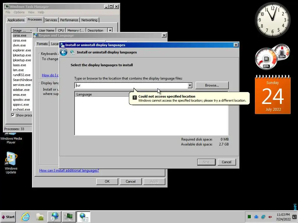Open 'How can I install additional languages?' link
Screen dimensions: 298x223
pos(69,170)
